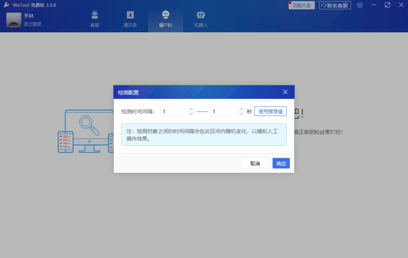Click the 检测时间间隔 label
The height and width of the screenshot is (258, 408).
pos(138,111)
